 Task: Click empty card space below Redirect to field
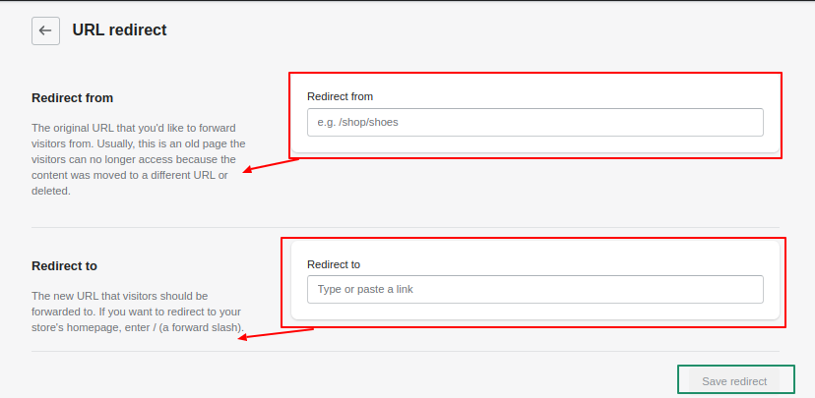534,312
